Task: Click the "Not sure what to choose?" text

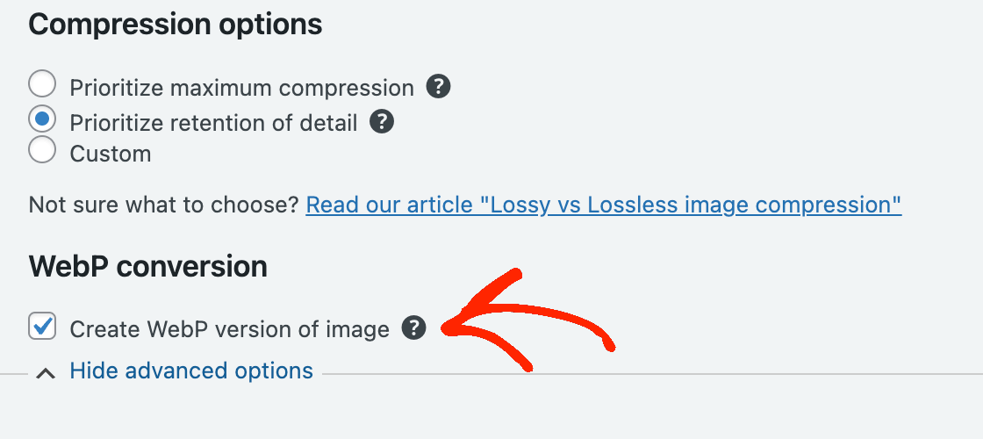Action: pyautogui.click(x=164, y=205)
